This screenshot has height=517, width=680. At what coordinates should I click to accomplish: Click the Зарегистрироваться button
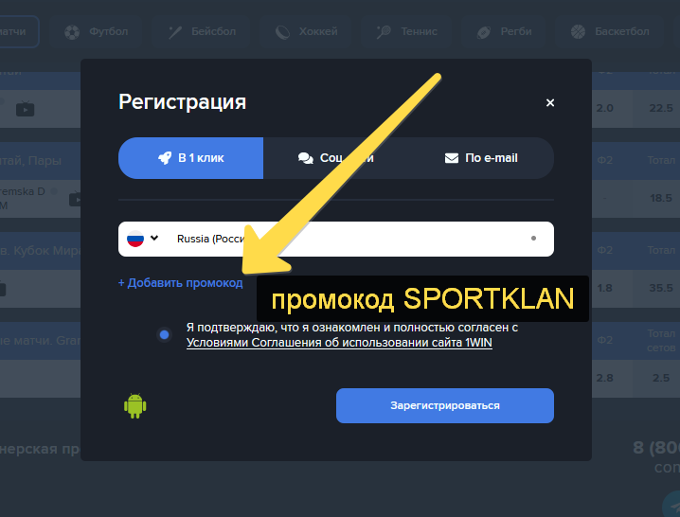[445, 405]
